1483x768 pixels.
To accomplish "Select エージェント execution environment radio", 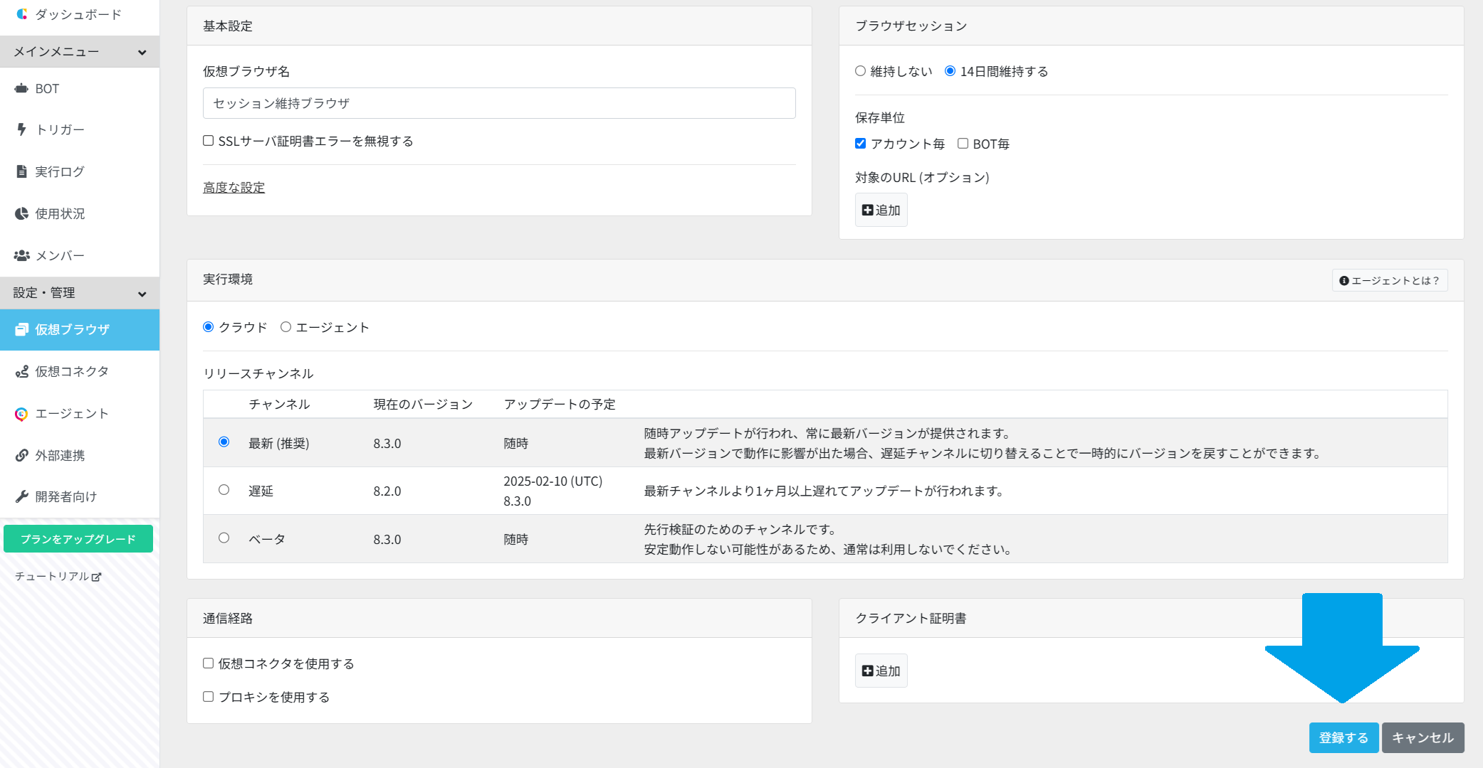I will click(x=285, y=327).
